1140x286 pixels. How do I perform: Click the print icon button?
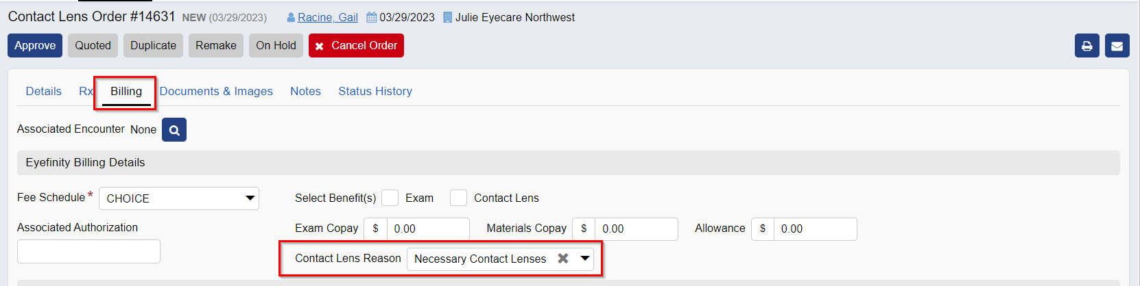(1086, 46)
